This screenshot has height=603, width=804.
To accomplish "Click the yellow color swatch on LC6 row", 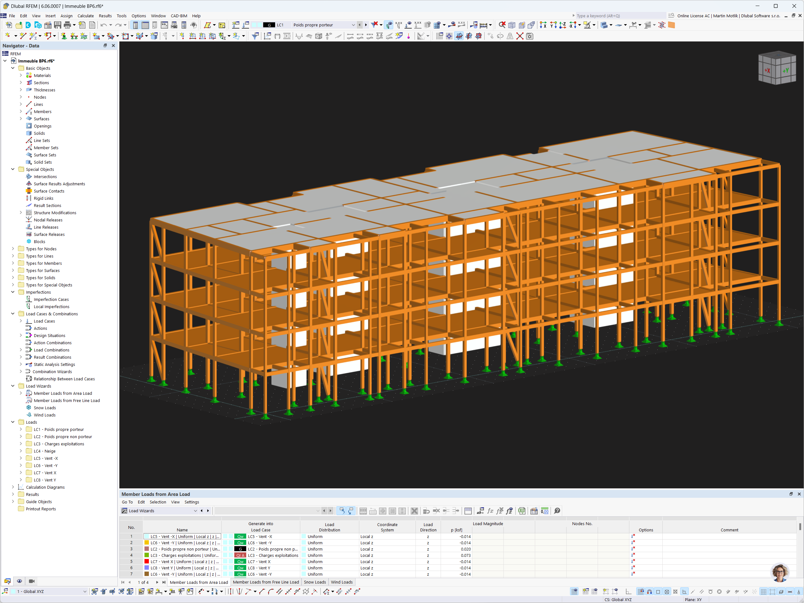I will 146,543.
